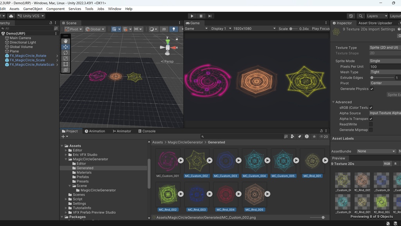This screenshot has width=401, height=226.
Task: Toggle Alpha Is Transparency checkbox
Action: click(x=371, y=119)
